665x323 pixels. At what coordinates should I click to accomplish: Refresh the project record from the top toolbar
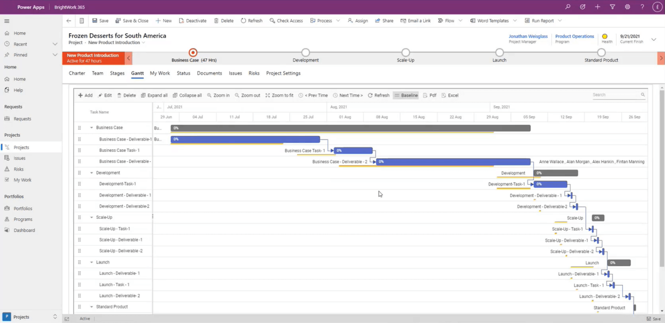(x=251, y=21)
